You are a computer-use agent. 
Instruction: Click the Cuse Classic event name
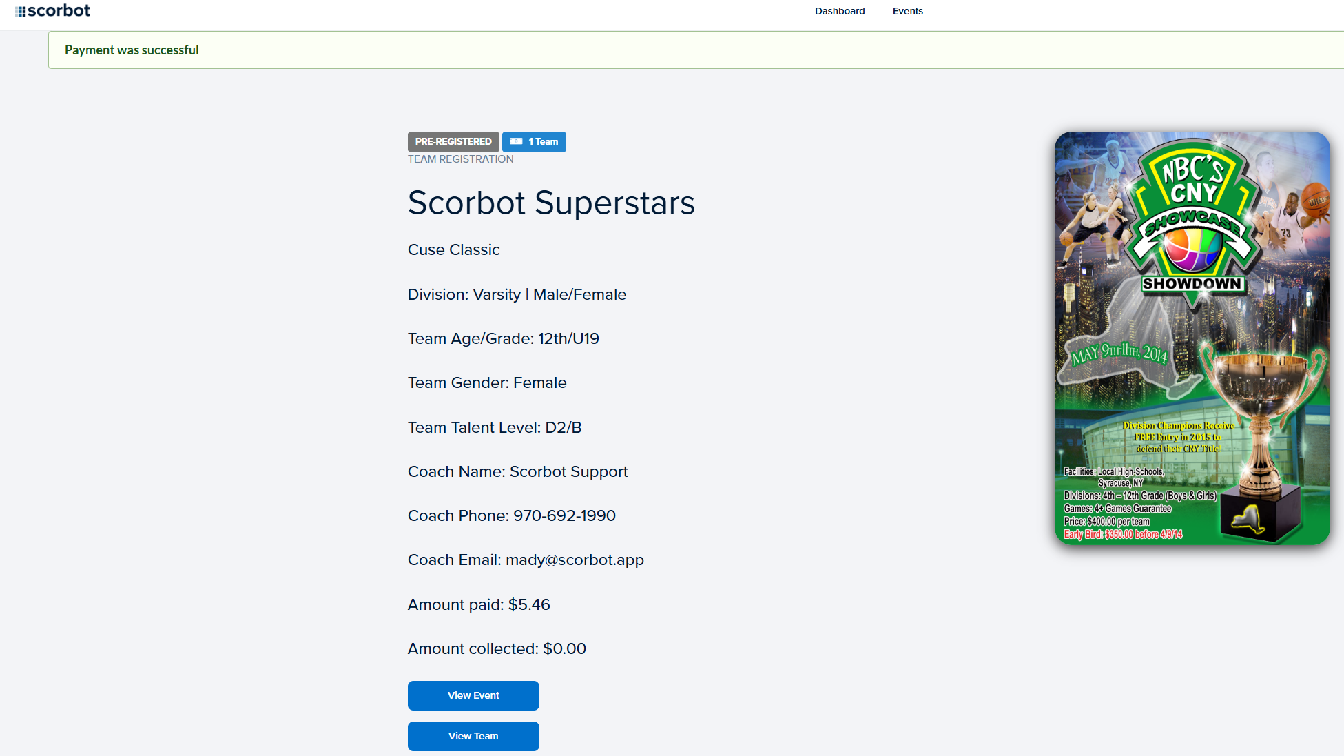point(453,250)
